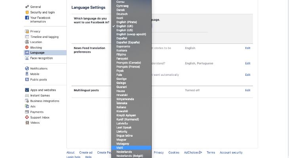The width and height of the screenshot is (289, 158).
Task: Go to Timeline and tagging settings
Action: [x=44, y=37]
